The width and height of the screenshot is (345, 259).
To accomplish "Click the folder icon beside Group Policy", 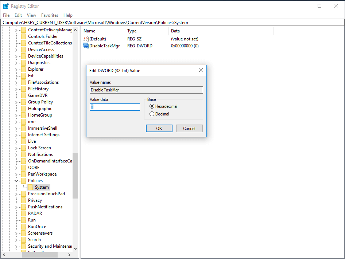I will [x=23, y=102].
